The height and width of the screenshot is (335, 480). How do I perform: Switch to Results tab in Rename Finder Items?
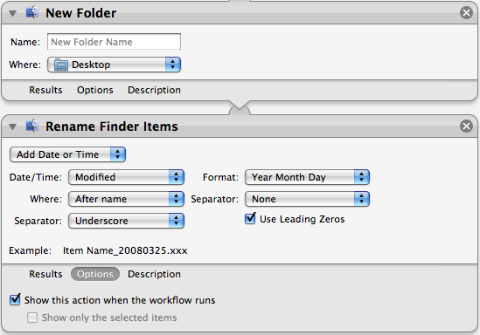click(x=45, y=274)
